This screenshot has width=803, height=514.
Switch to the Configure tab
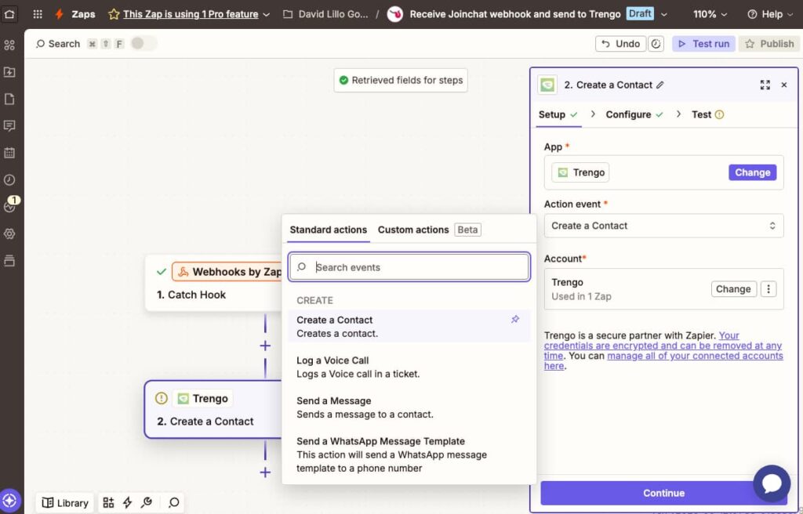[634, 114]
